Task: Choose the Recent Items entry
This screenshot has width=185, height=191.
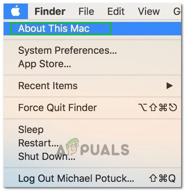Action: 92,86
